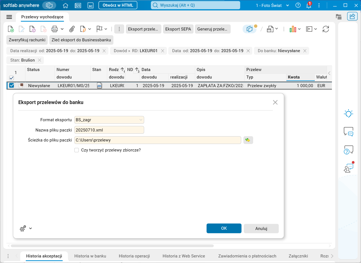
Task: Switch to the Historia w banku tab
Action: click(x=90, y=256)
